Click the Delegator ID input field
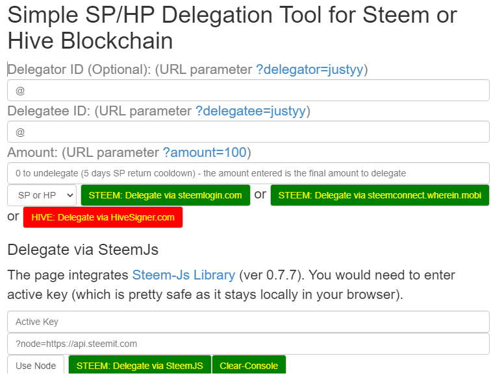 (x=248, y=91)
